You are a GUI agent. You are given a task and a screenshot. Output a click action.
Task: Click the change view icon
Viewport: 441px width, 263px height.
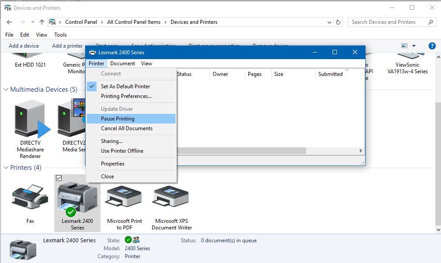tap(404, 45)
